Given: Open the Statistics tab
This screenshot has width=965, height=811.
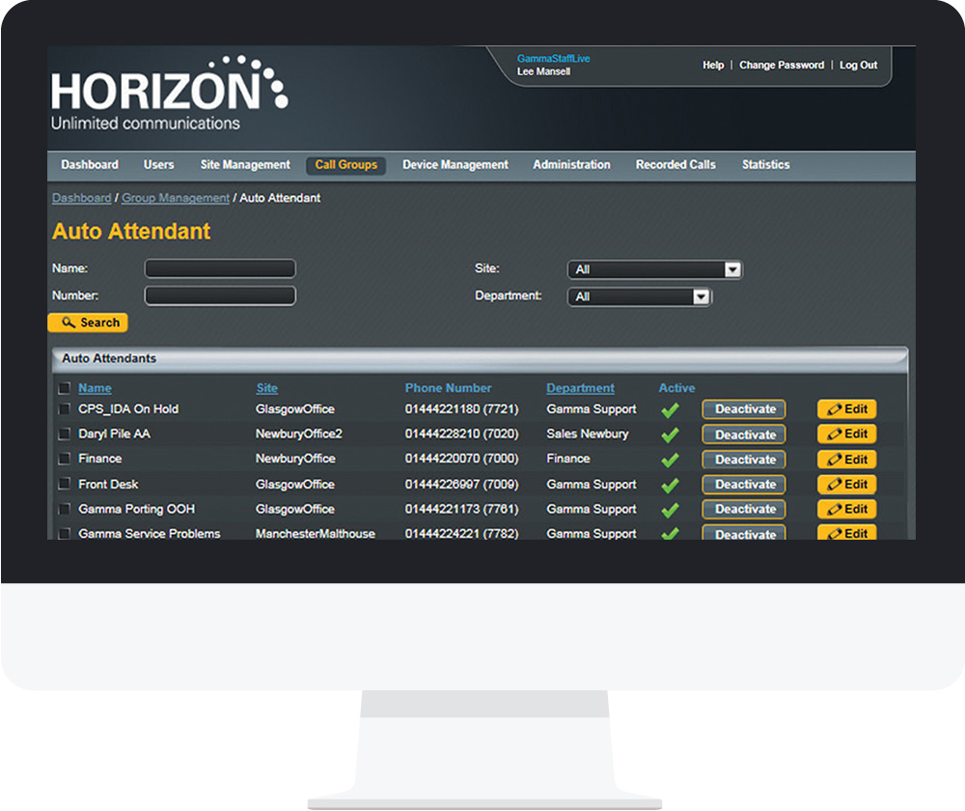Looking at the screenshot, I should tap(765, 164).
